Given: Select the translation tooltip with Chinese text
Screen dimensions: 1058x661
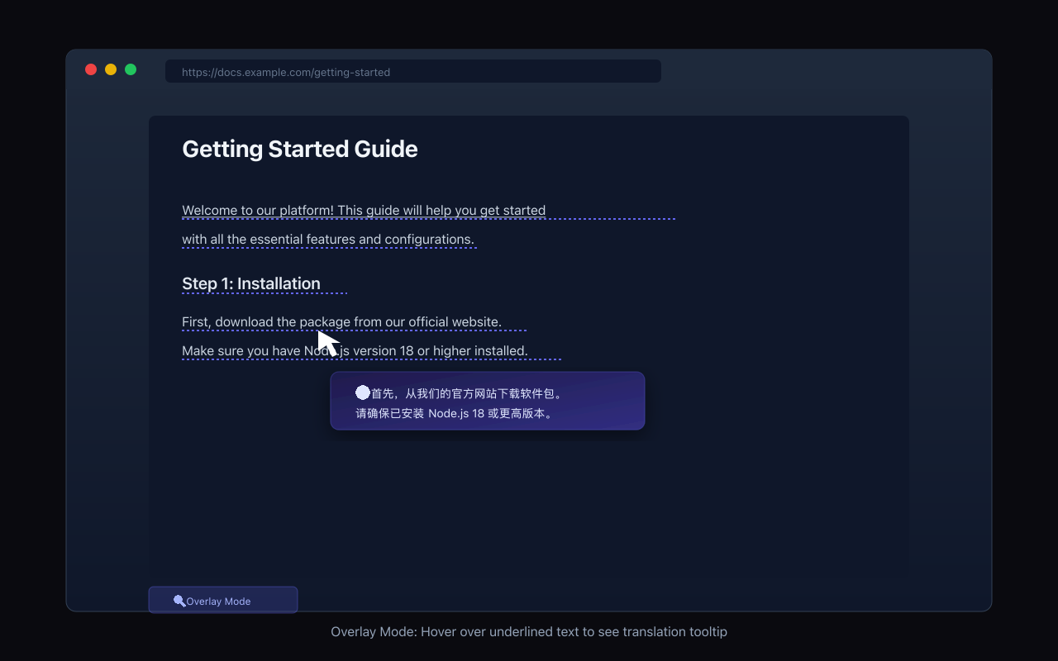Looking at the screenshot, I should (x=488, y=401).
